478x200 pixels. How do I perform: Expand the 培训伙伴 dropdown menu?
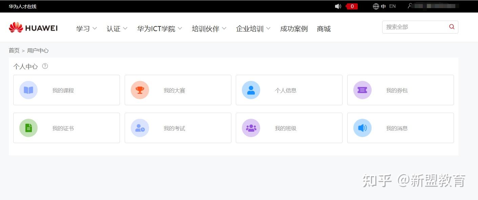[x=209, y=29]
